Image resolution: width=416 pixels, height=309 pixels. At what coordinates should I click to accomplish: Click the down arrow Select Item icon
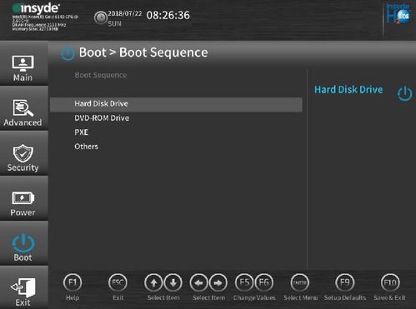point(173,283)
